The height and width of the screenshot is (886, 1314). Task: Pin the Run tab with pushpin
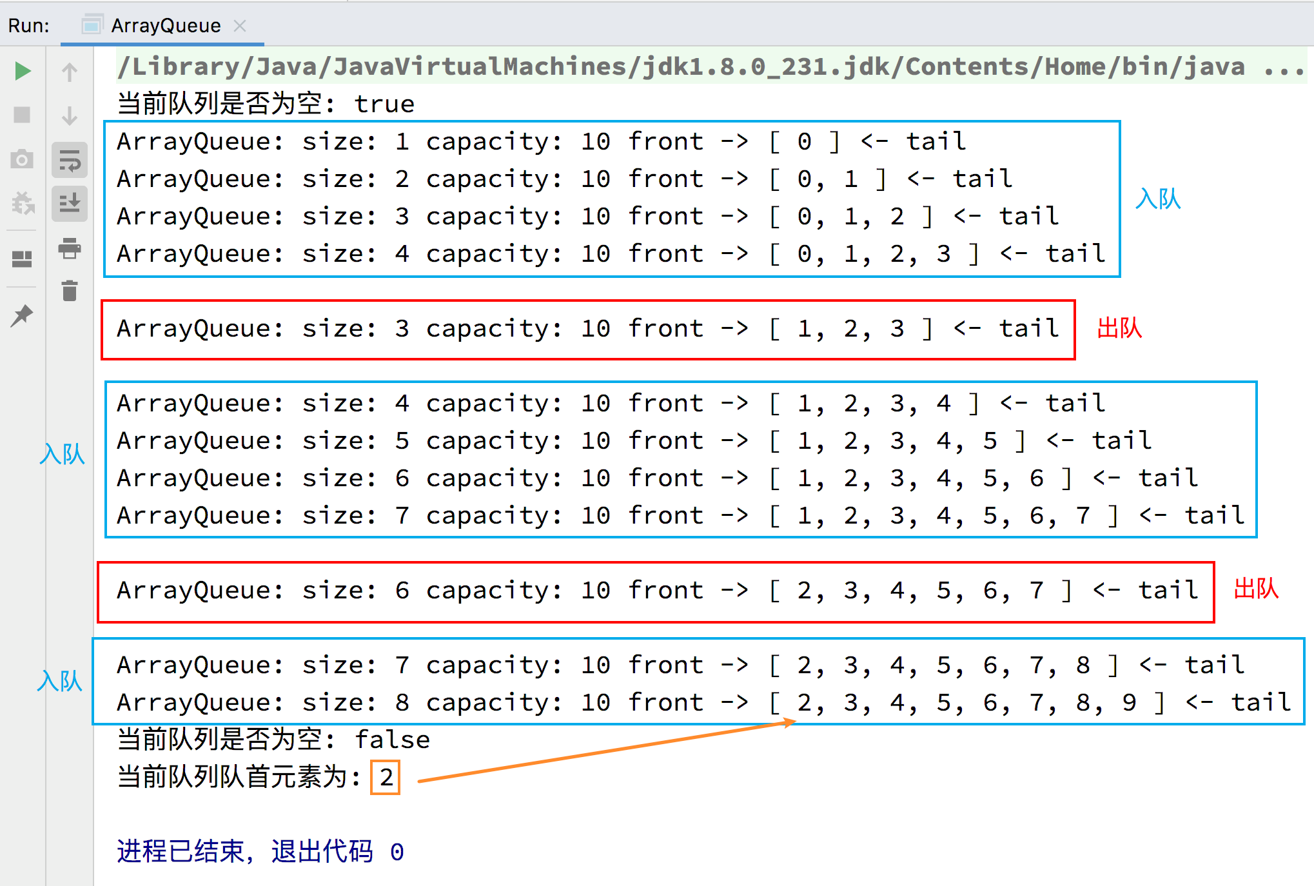click(x=23, y=315)
